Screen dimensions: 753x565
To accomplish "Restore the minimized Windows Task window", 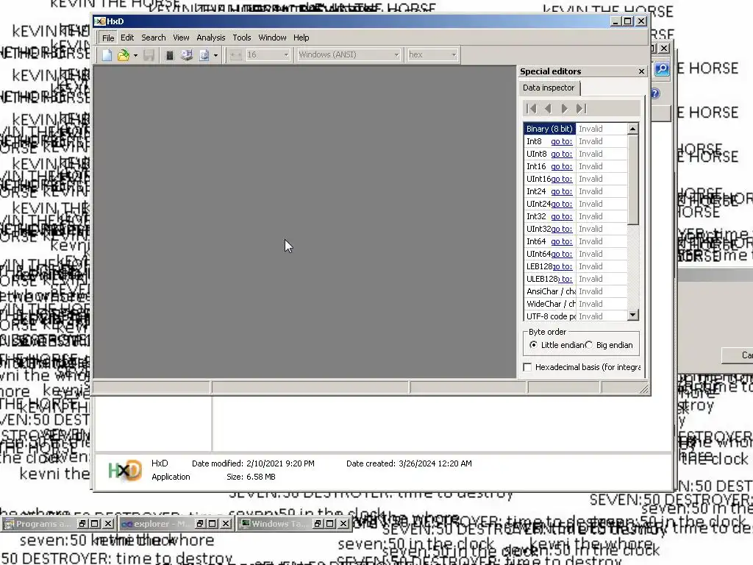I will 318,523.
